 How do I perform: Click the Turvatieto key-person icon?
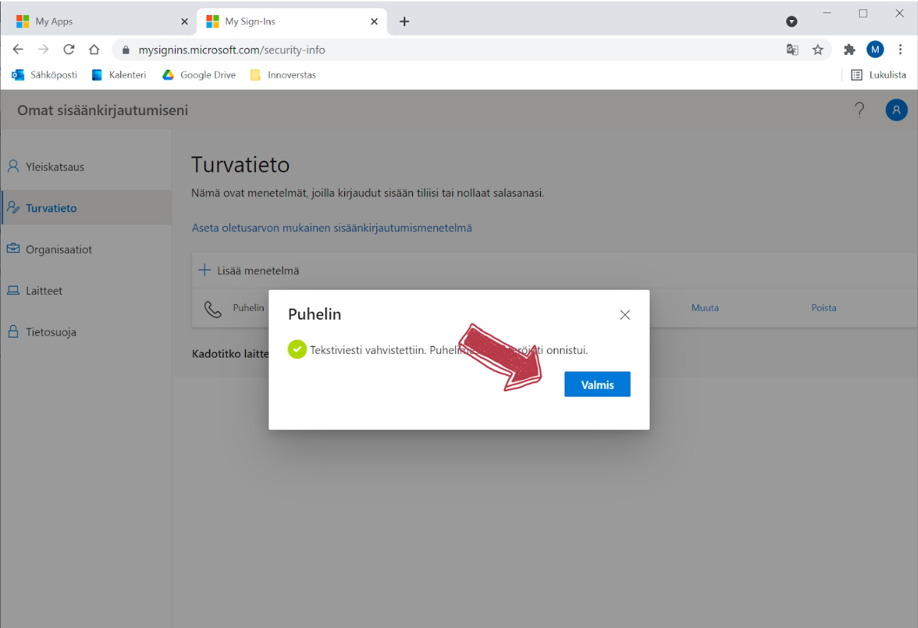[13, 208]
